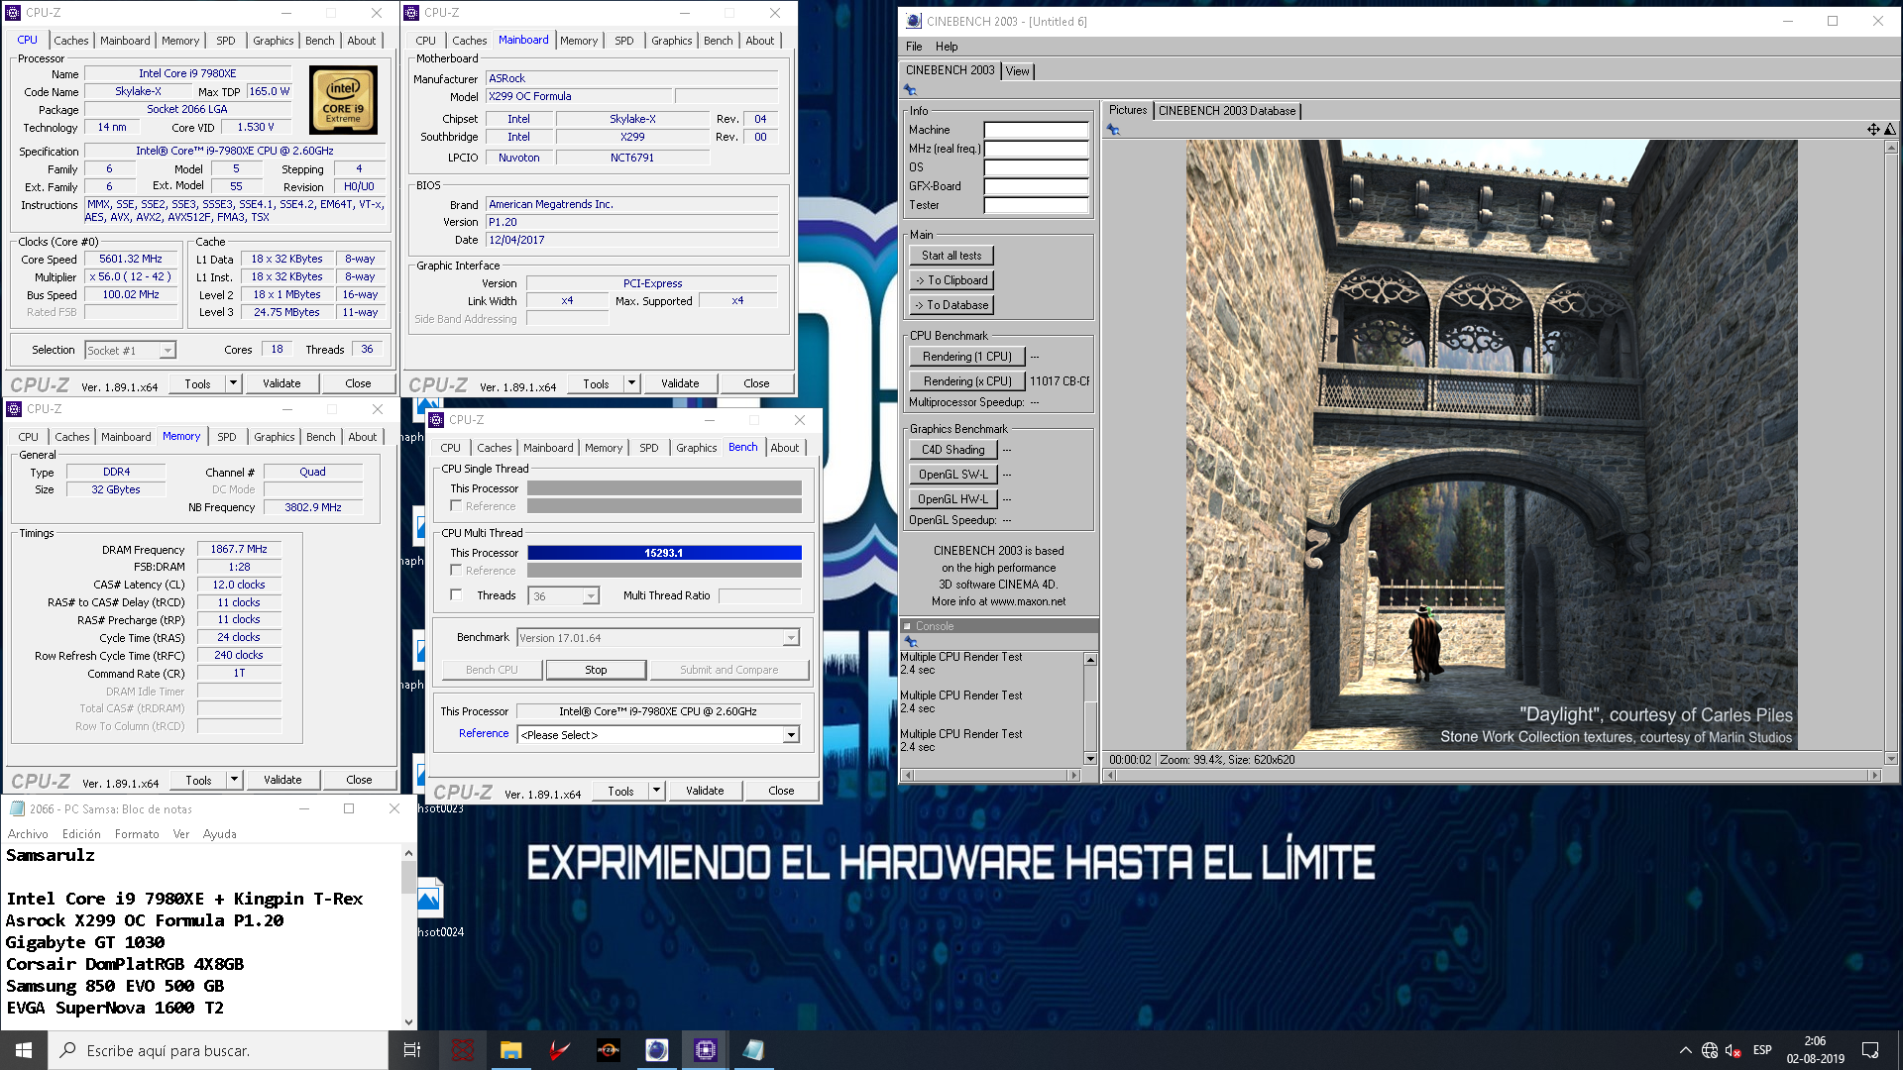Image resolution: width=1903 pixels, height=1070 pixels.
Task: Click the Windows search box in taskbar
Action: 218,1050
